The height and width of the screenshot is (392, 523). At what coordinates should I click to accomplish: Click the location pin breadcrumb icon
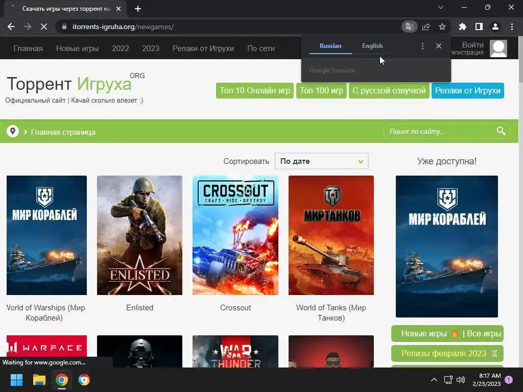13,131
